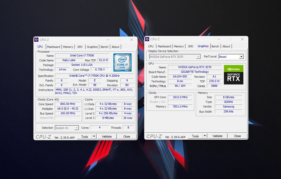The height and width of the screenshot is (179, 281).
Task: Open the Perf Level dropdown set to Boost
Action: pos(231,57)
